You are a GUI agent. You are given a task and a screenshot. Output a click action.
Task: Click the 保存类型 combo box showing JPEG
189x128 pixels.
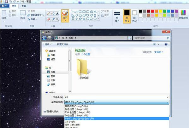[x=117, y=102]
